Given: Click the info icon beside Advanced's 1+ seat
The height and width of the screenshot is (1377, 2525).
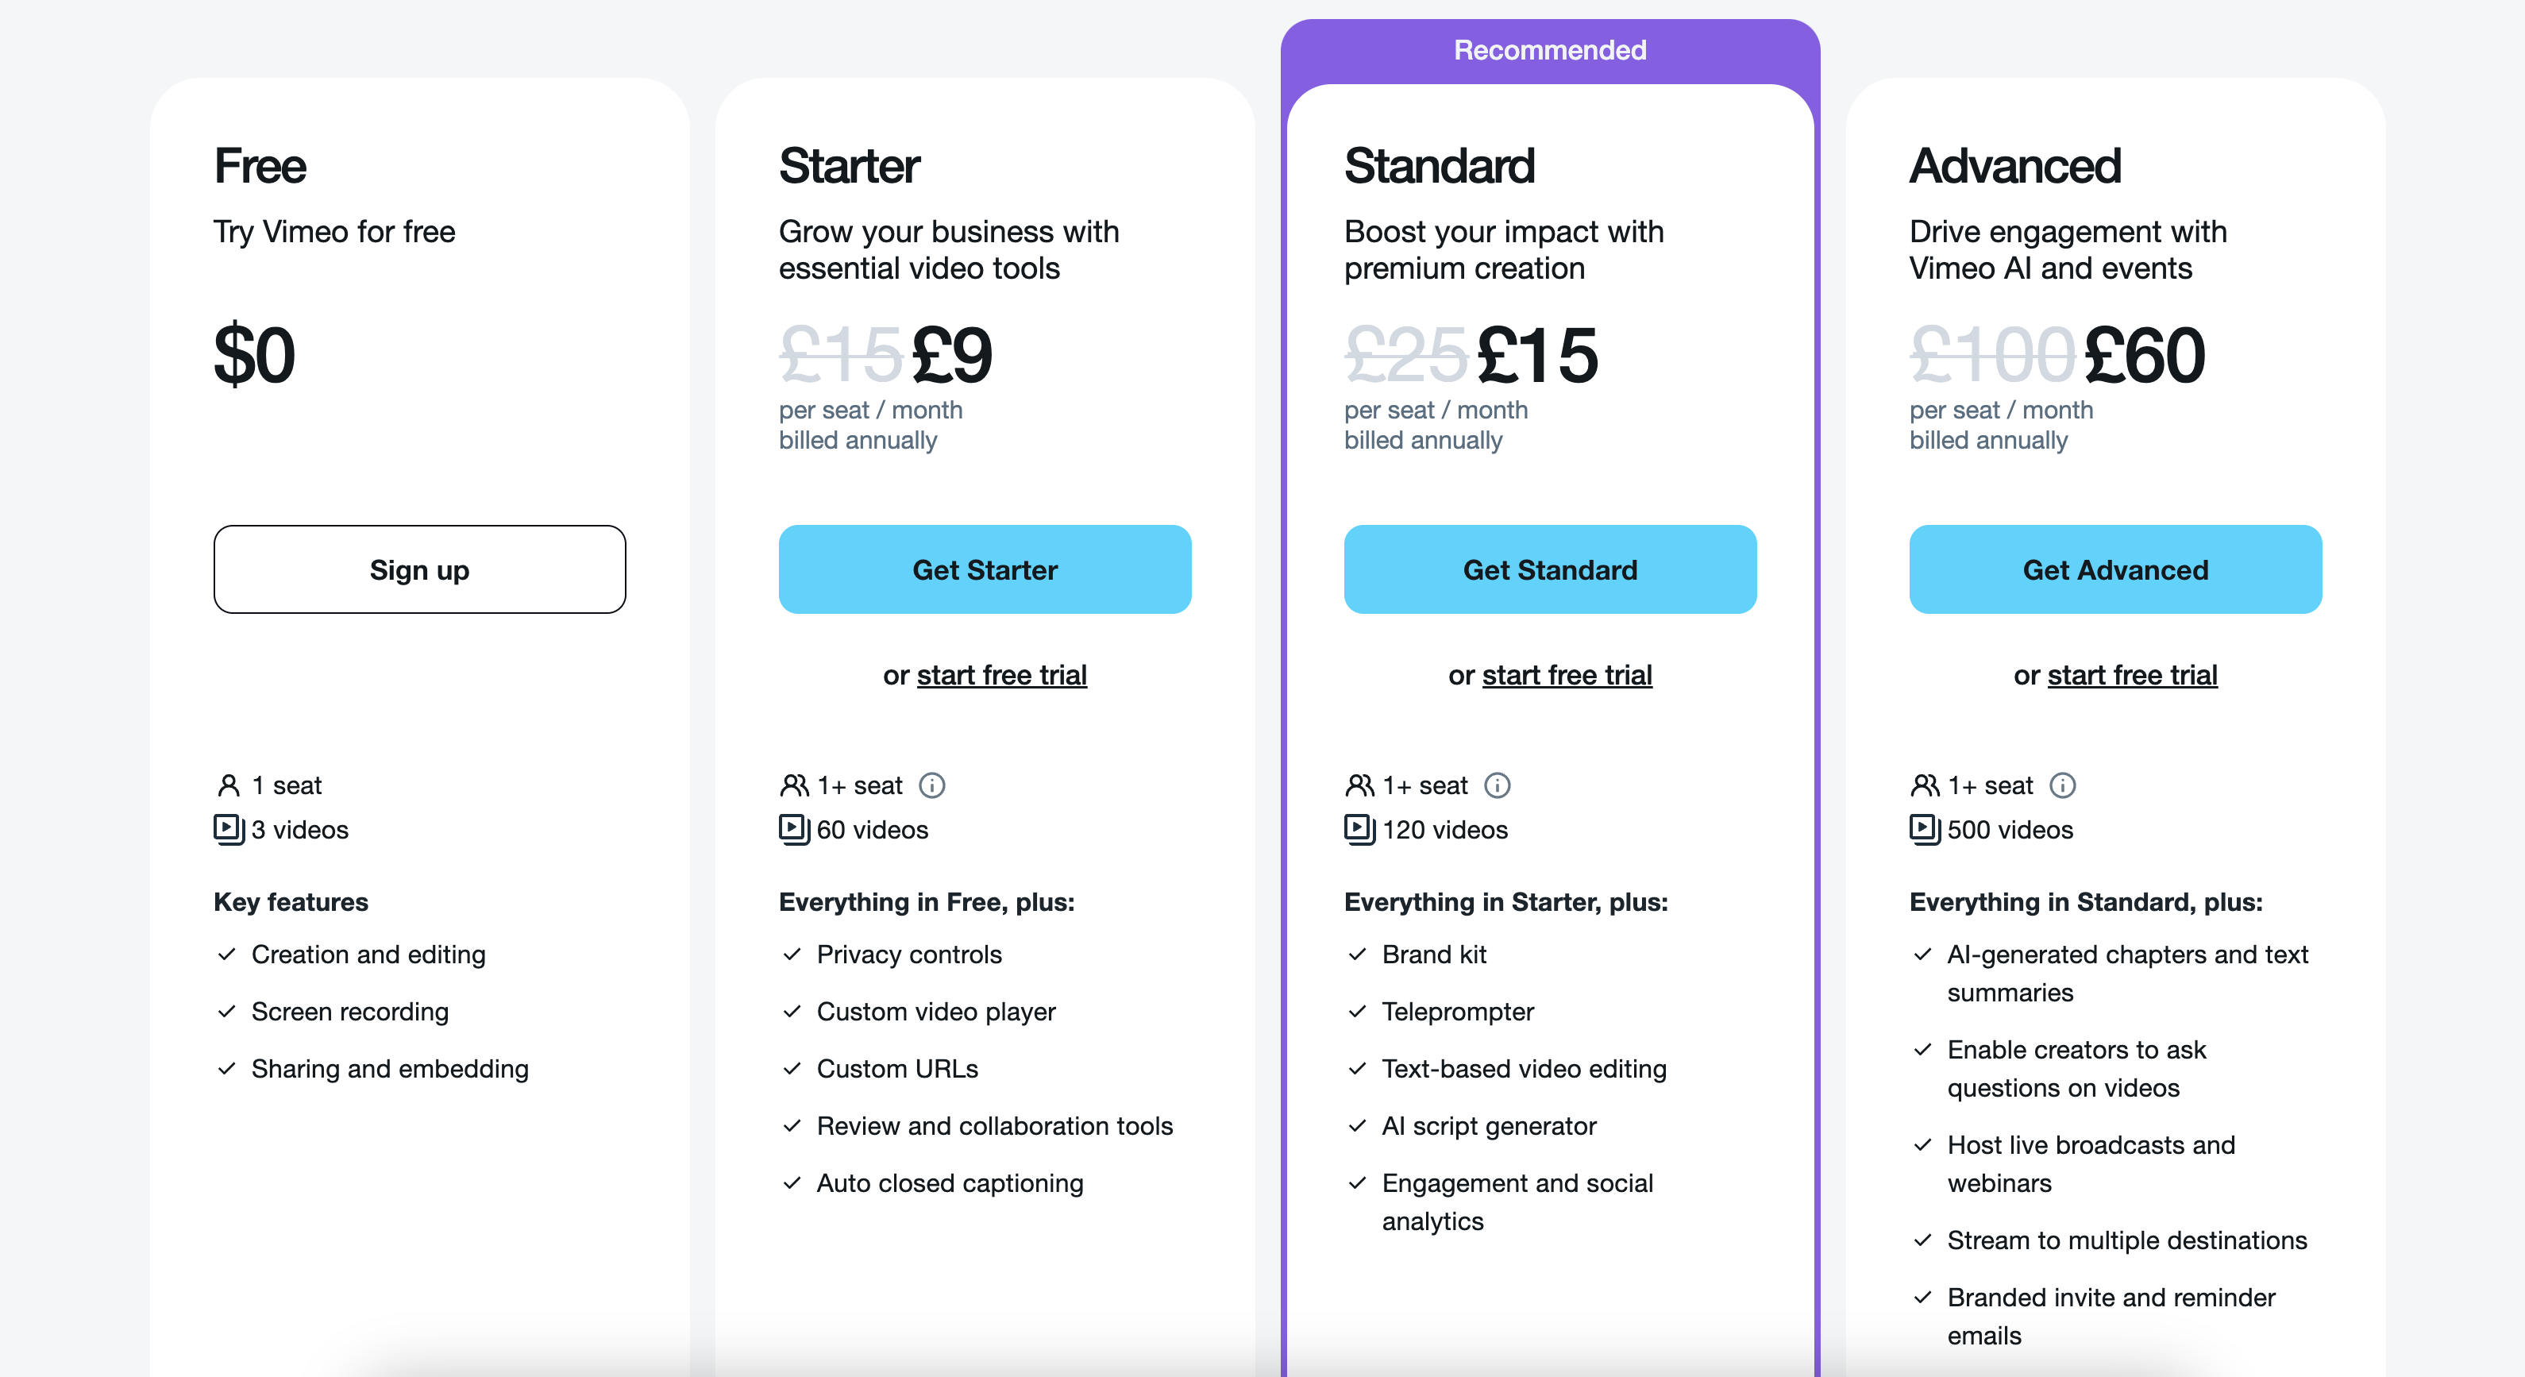Looking at the screenshot, I should (x=2062, y=785).
